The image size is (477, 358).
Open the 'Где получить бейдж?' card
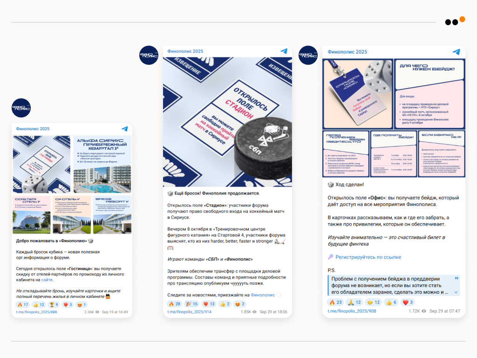click(x=393, y=154)
